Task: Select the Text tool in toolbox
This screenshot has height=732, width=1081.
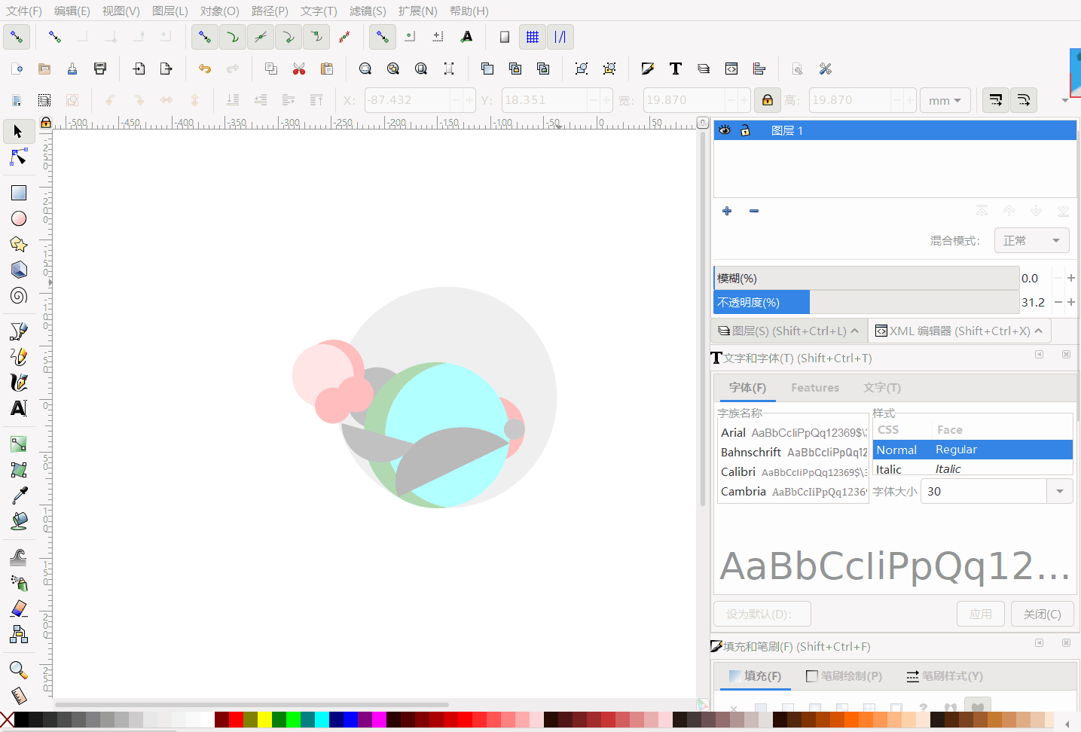Action: tap(19, 408)
